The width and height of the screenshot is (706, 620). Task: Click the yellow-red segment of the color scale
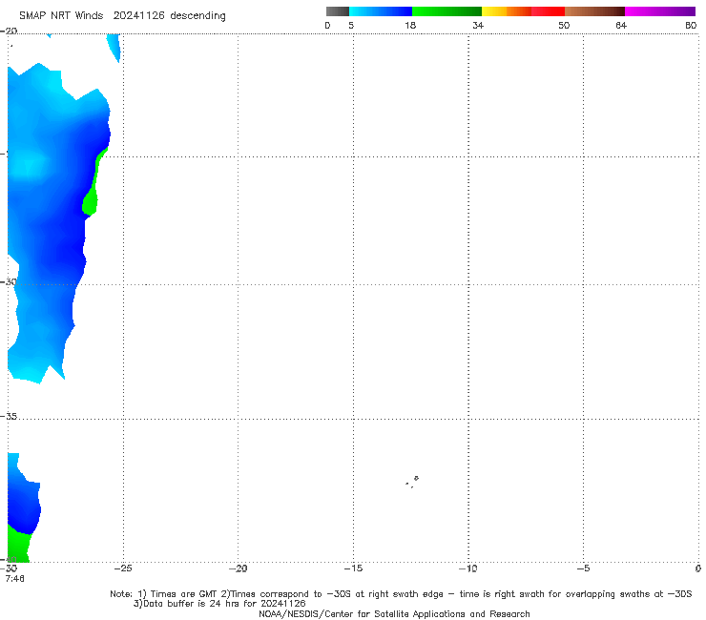pos(523,11)
